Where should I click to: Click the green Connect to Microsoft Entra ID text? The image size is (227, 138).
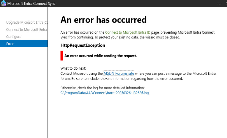(128, 32)
